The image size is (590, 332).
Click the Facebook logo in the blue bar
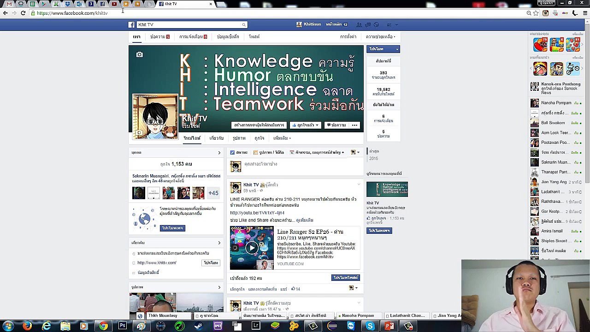(131, 24)
